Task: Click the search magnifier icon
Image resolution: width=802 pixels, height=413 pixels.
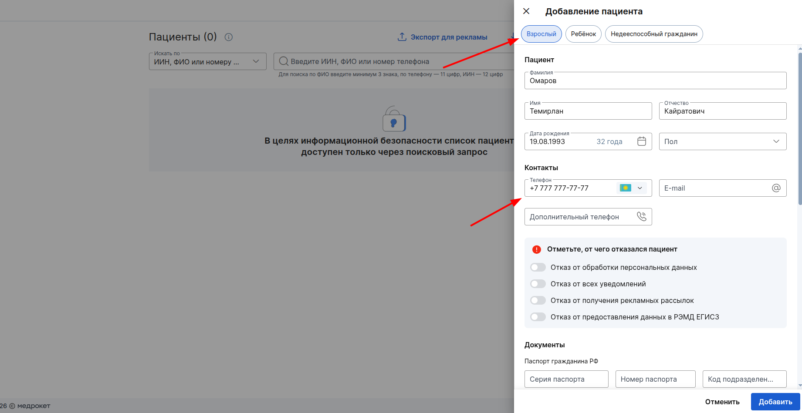Action: (284, 61)
